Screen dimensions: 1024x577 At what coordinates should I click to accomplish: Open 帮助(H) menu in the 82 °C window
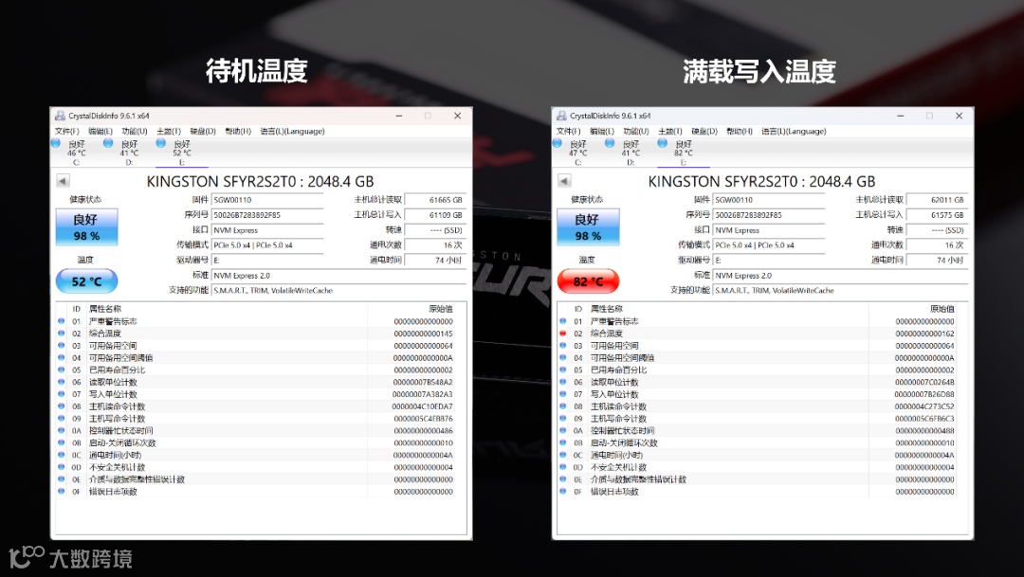tap(740, 131)
